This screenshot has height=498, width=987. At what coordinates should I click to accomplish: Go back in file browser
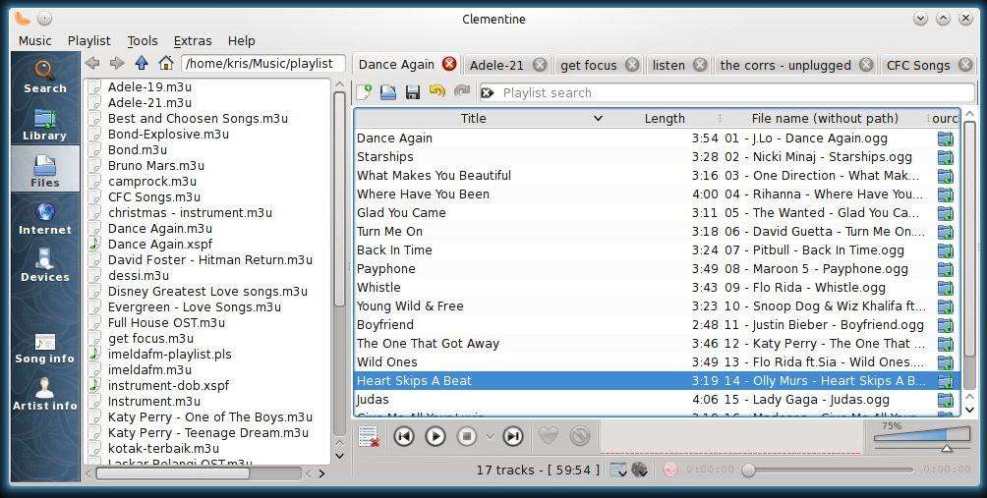[x=92, y=63]
